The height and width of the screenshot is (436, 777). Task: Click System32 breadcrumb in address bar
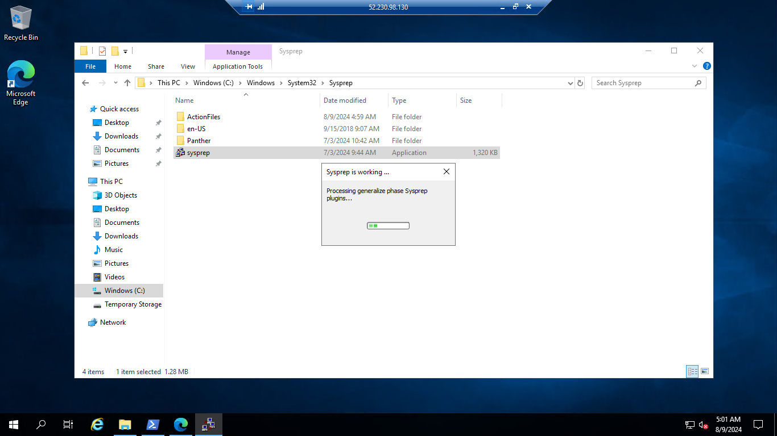click(x=301, y=83)
